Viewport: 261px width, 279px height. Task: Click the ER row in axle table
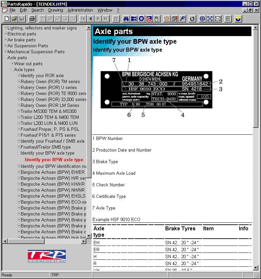click(172, 250)
